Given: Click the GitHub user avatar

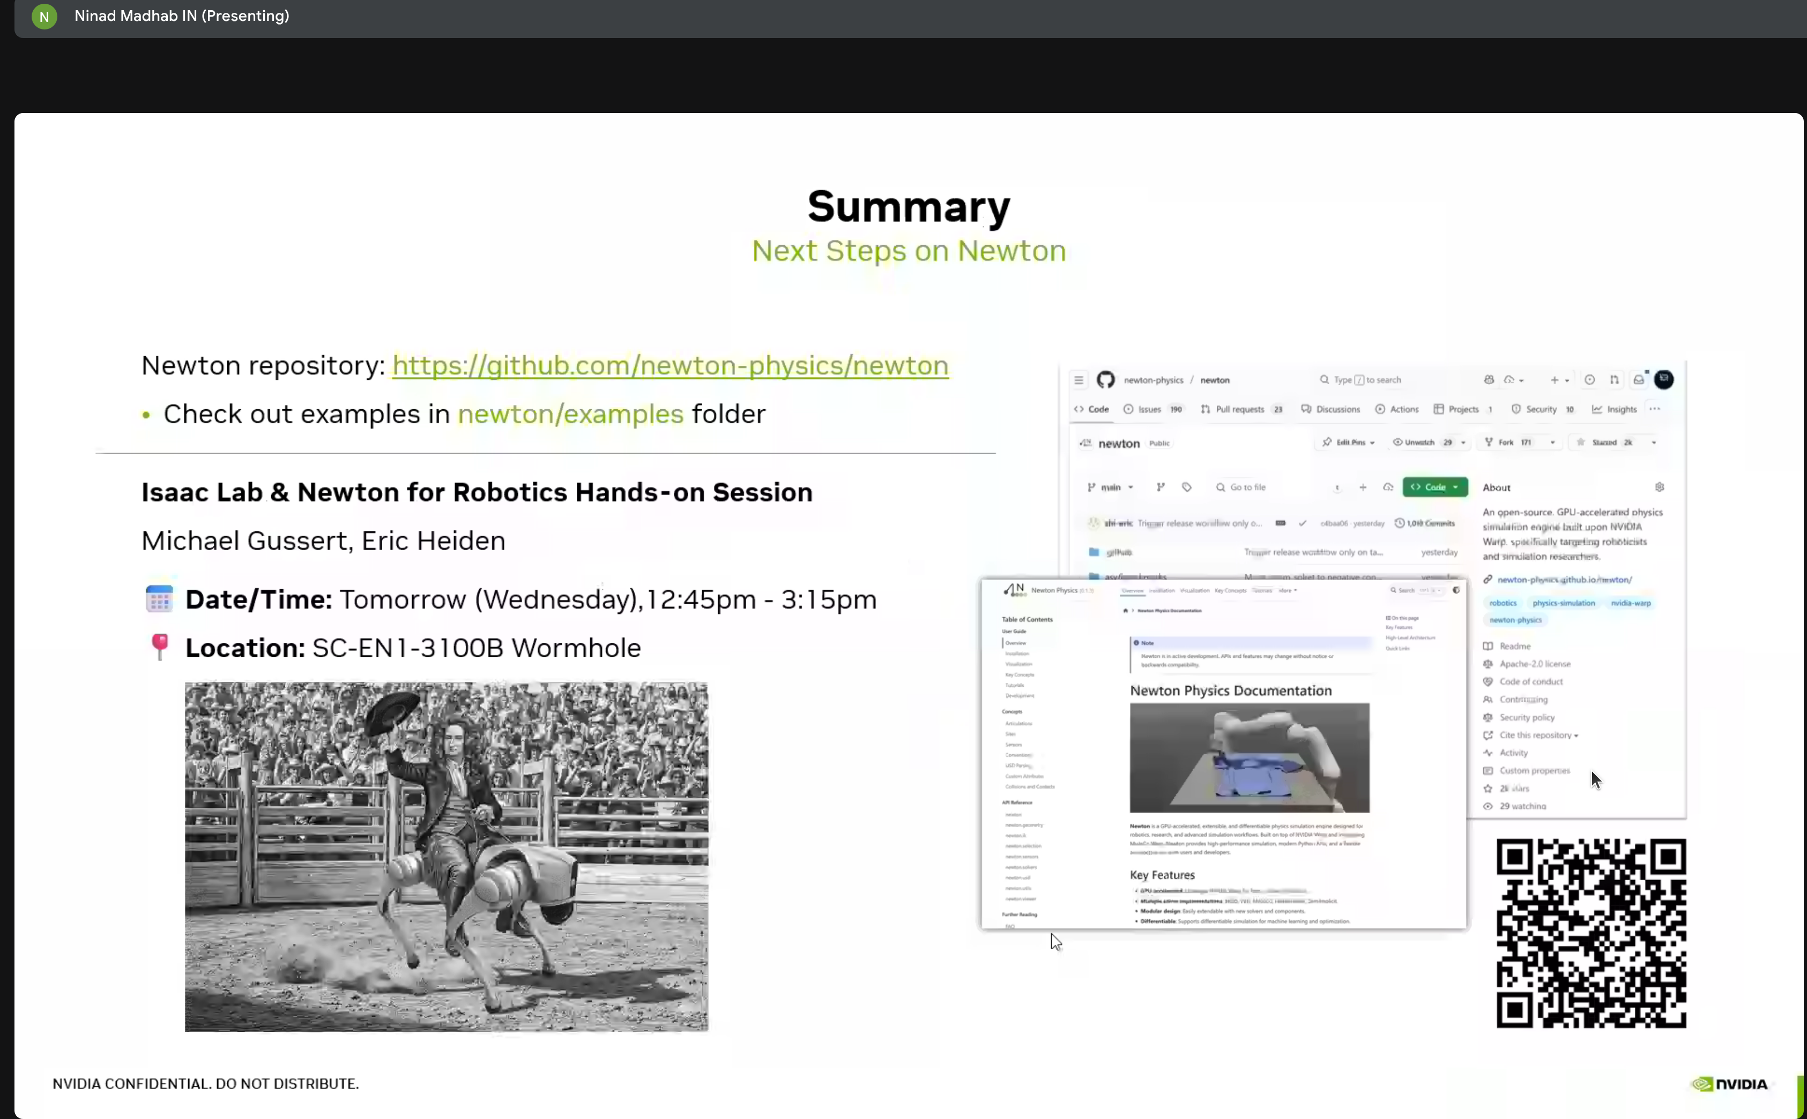Looking at the screenshot, I should (x=1663, y=379).
